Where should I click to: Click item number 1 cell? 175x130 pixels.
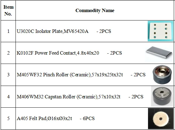[x=8, y=31]
